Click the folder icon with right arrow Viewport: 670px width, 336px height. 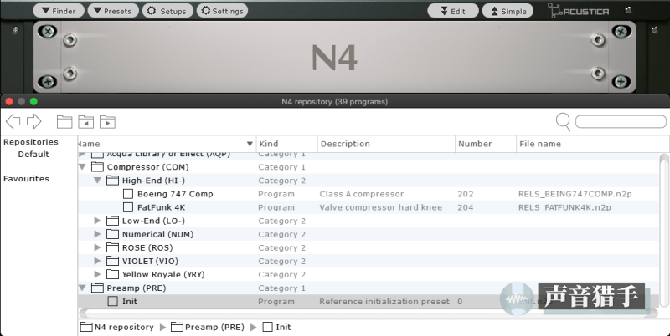(x=107, y=122)
